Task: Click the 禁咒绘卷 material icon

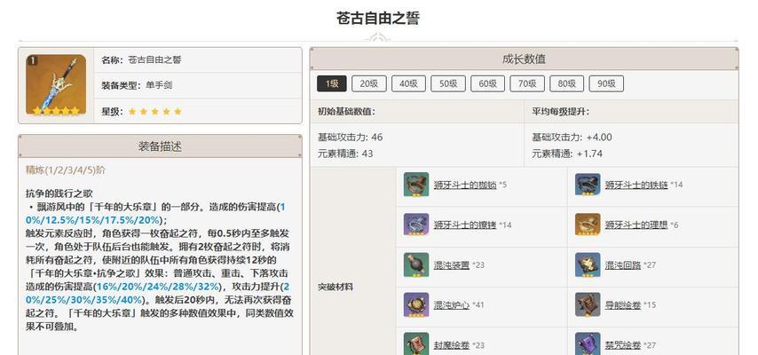Action: 588,344
